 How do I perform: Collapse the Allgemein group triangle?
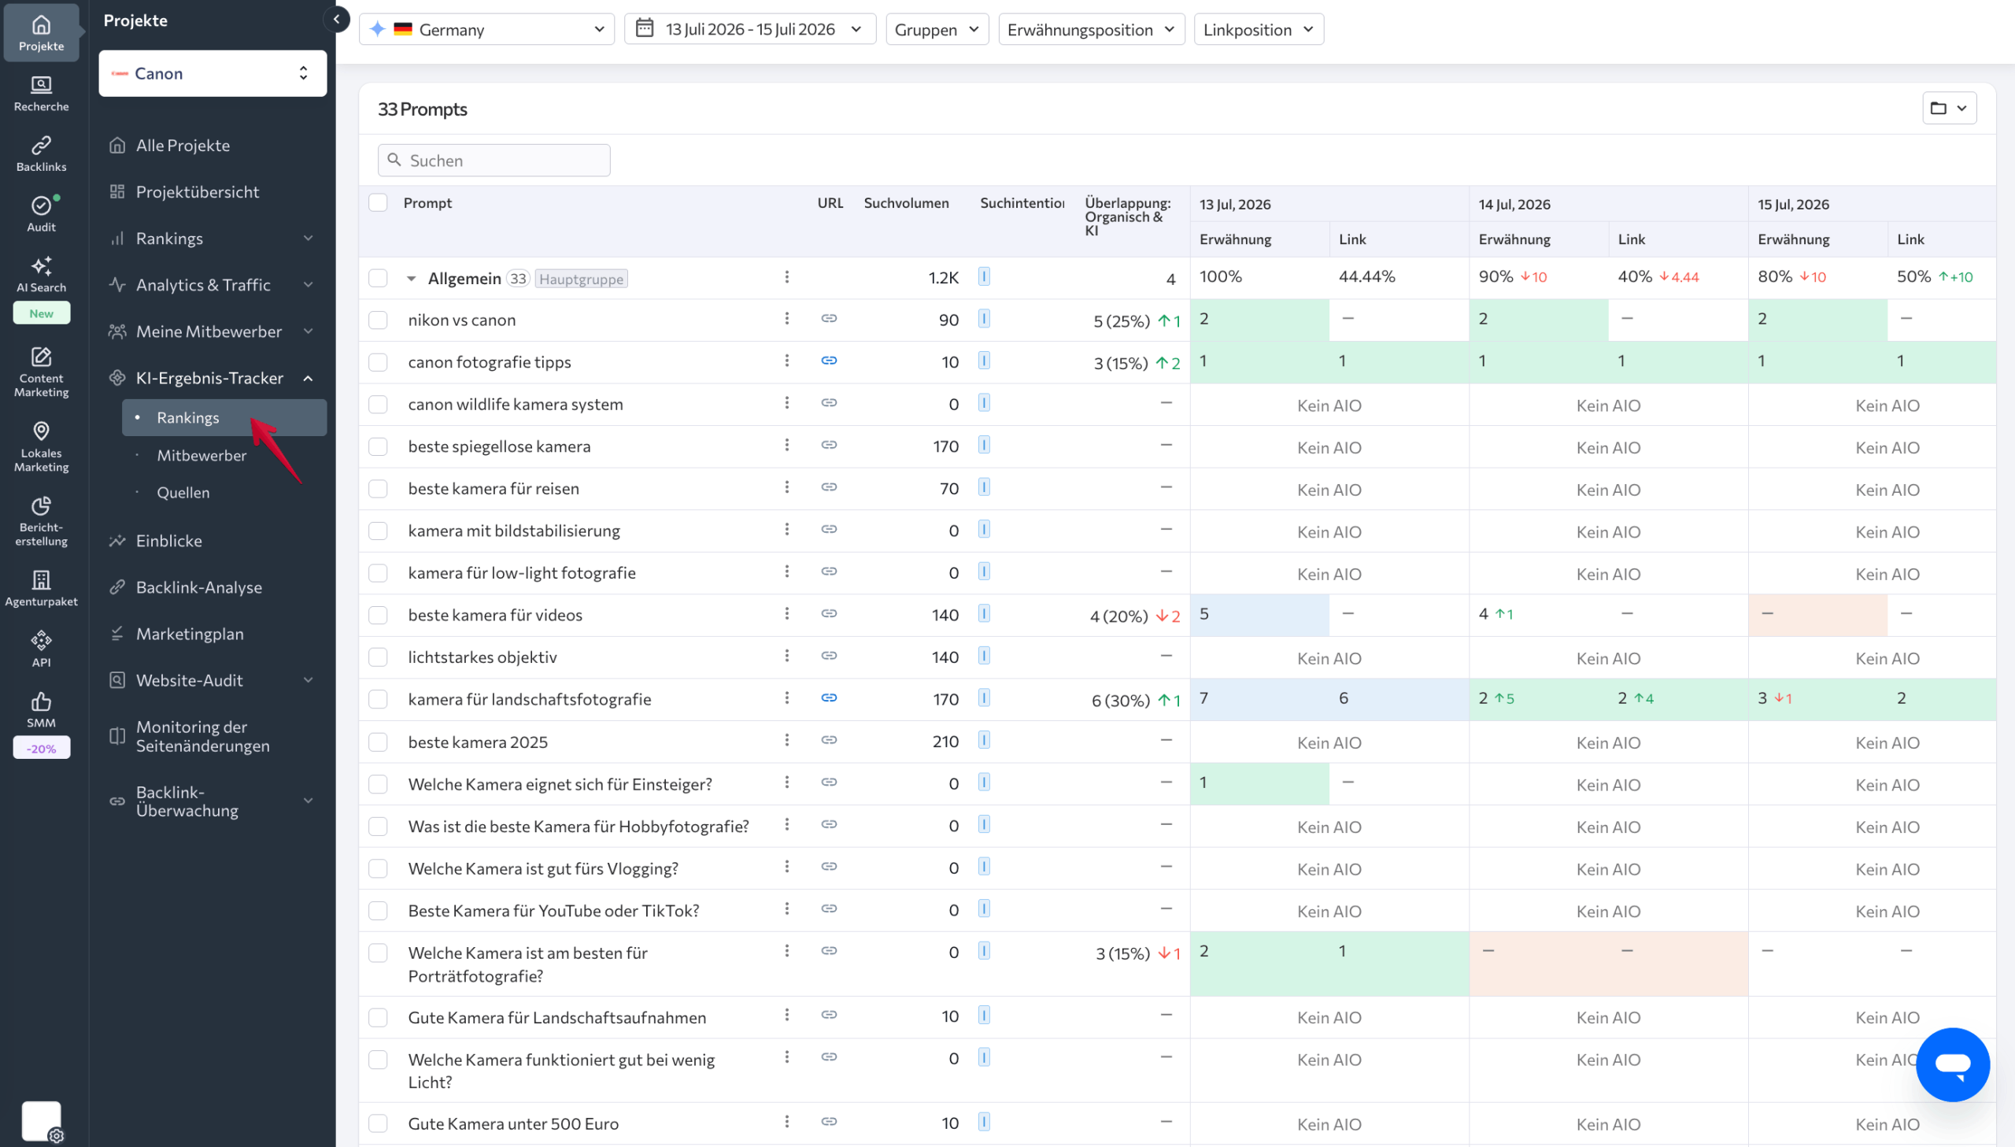click(411, 278)
